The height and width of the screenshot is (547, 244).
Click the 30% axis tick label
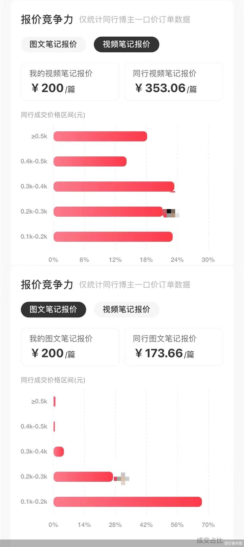click(x=208, y=260)
